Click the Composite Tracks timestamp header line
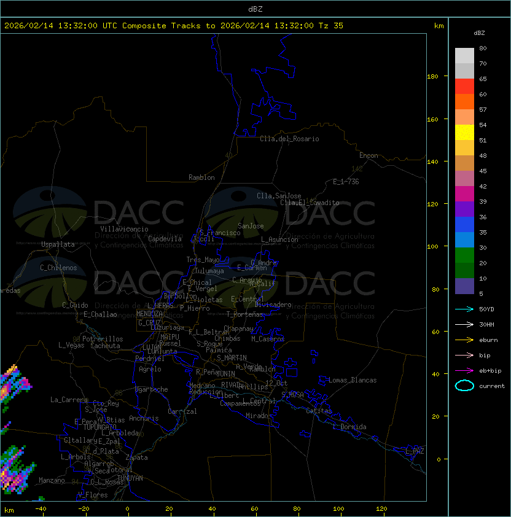Screen dimensions: 511x517 174,26
